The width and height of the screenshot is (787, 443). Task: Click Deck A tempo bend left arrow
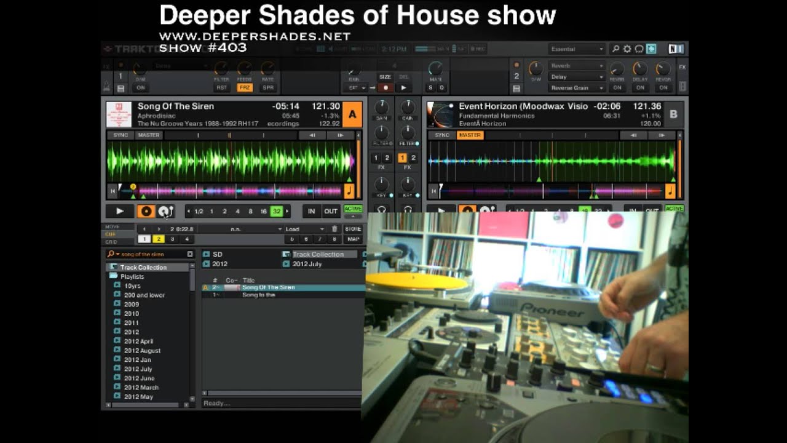(x=312, y=135)
